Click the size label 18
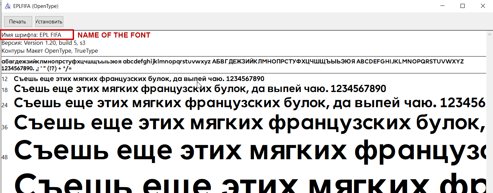493x193 pixels. (x=4, y=90)
